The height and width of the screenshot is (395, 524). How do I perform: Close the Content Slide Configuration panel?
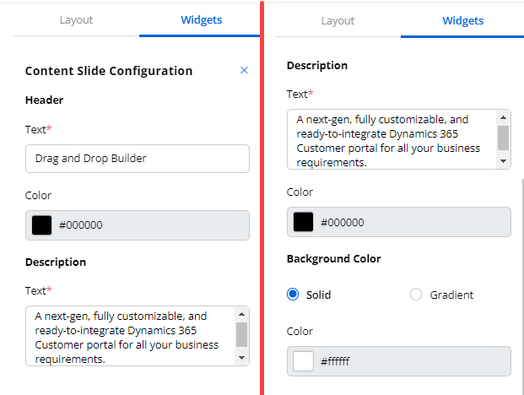tap(245, 71)
